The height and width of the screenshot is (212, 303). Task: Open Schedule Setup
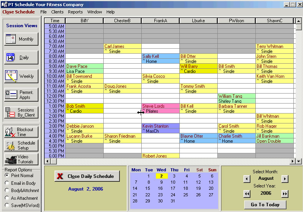pyautogui.click(x=22, y=145)
